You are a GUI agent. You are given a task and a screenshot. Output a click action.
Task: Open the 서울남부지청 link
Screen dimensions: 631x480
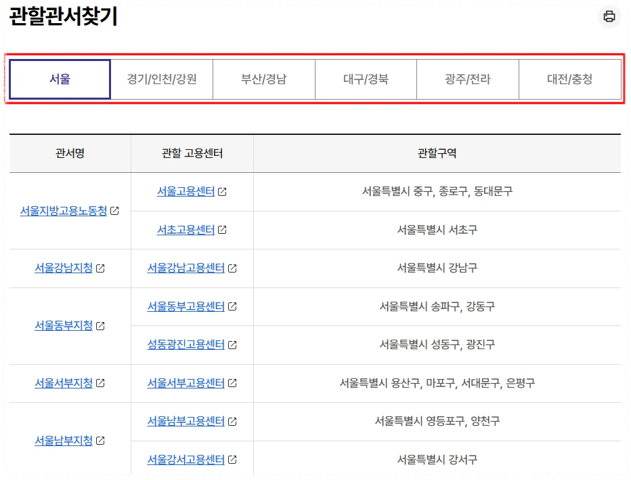(64, 440)
